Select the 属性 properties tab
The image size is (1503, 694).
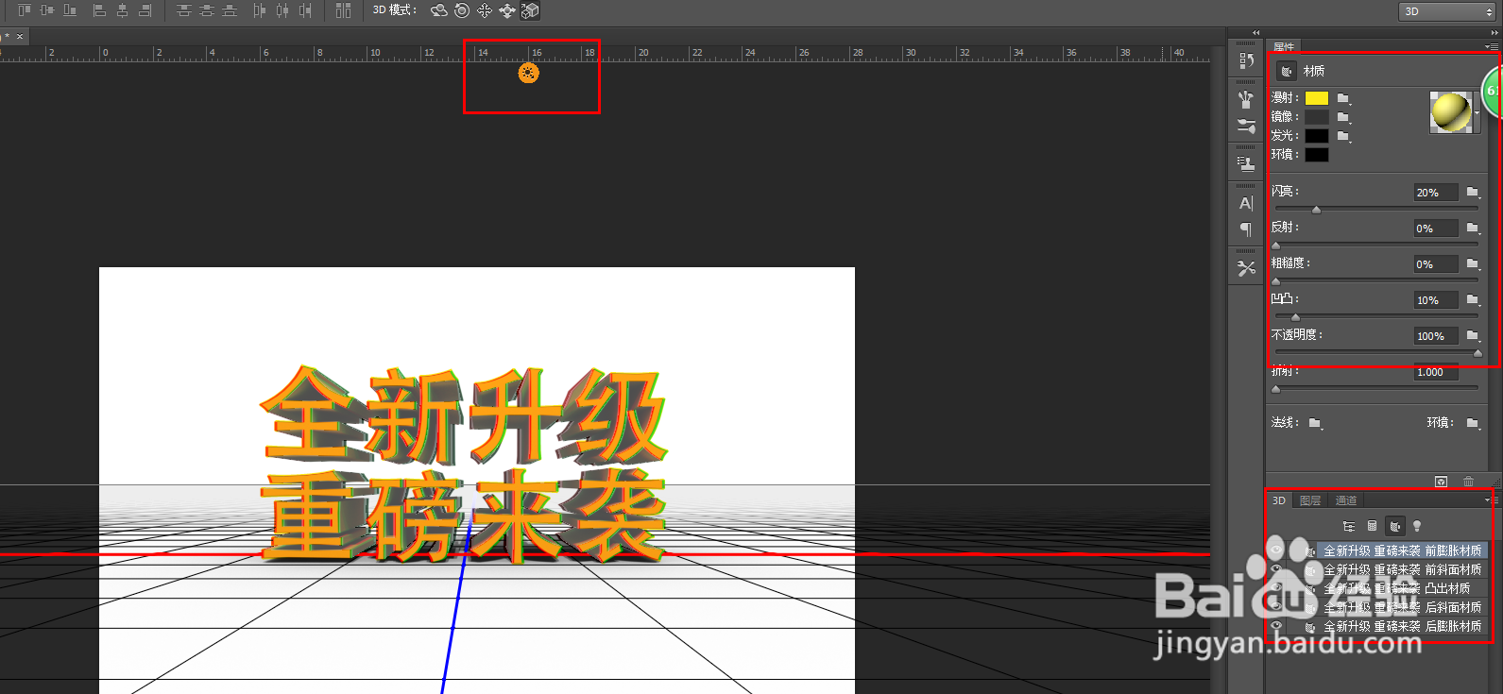(1284, 46)
